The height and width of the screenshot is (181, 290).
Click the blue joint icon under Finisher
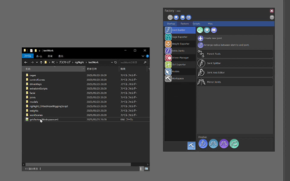pyautogui.click(x=203, y=144)
